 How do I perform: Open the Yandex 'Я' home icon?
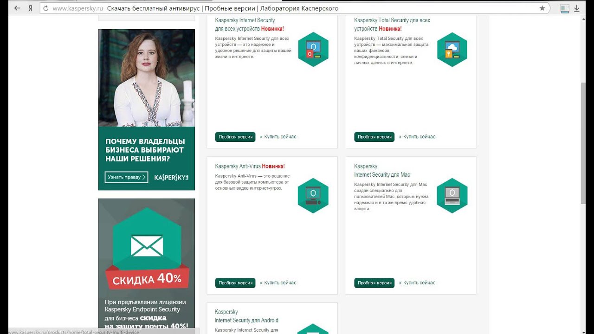(31, 8)
